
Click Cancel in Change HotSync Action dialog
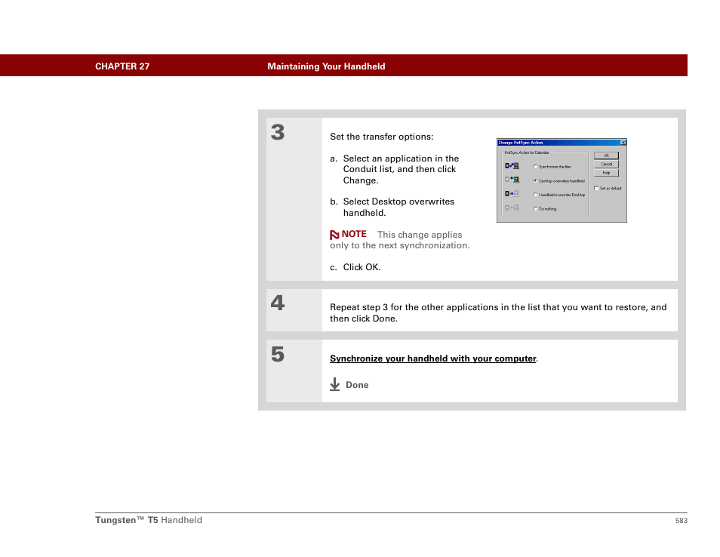tap(606, 164)
